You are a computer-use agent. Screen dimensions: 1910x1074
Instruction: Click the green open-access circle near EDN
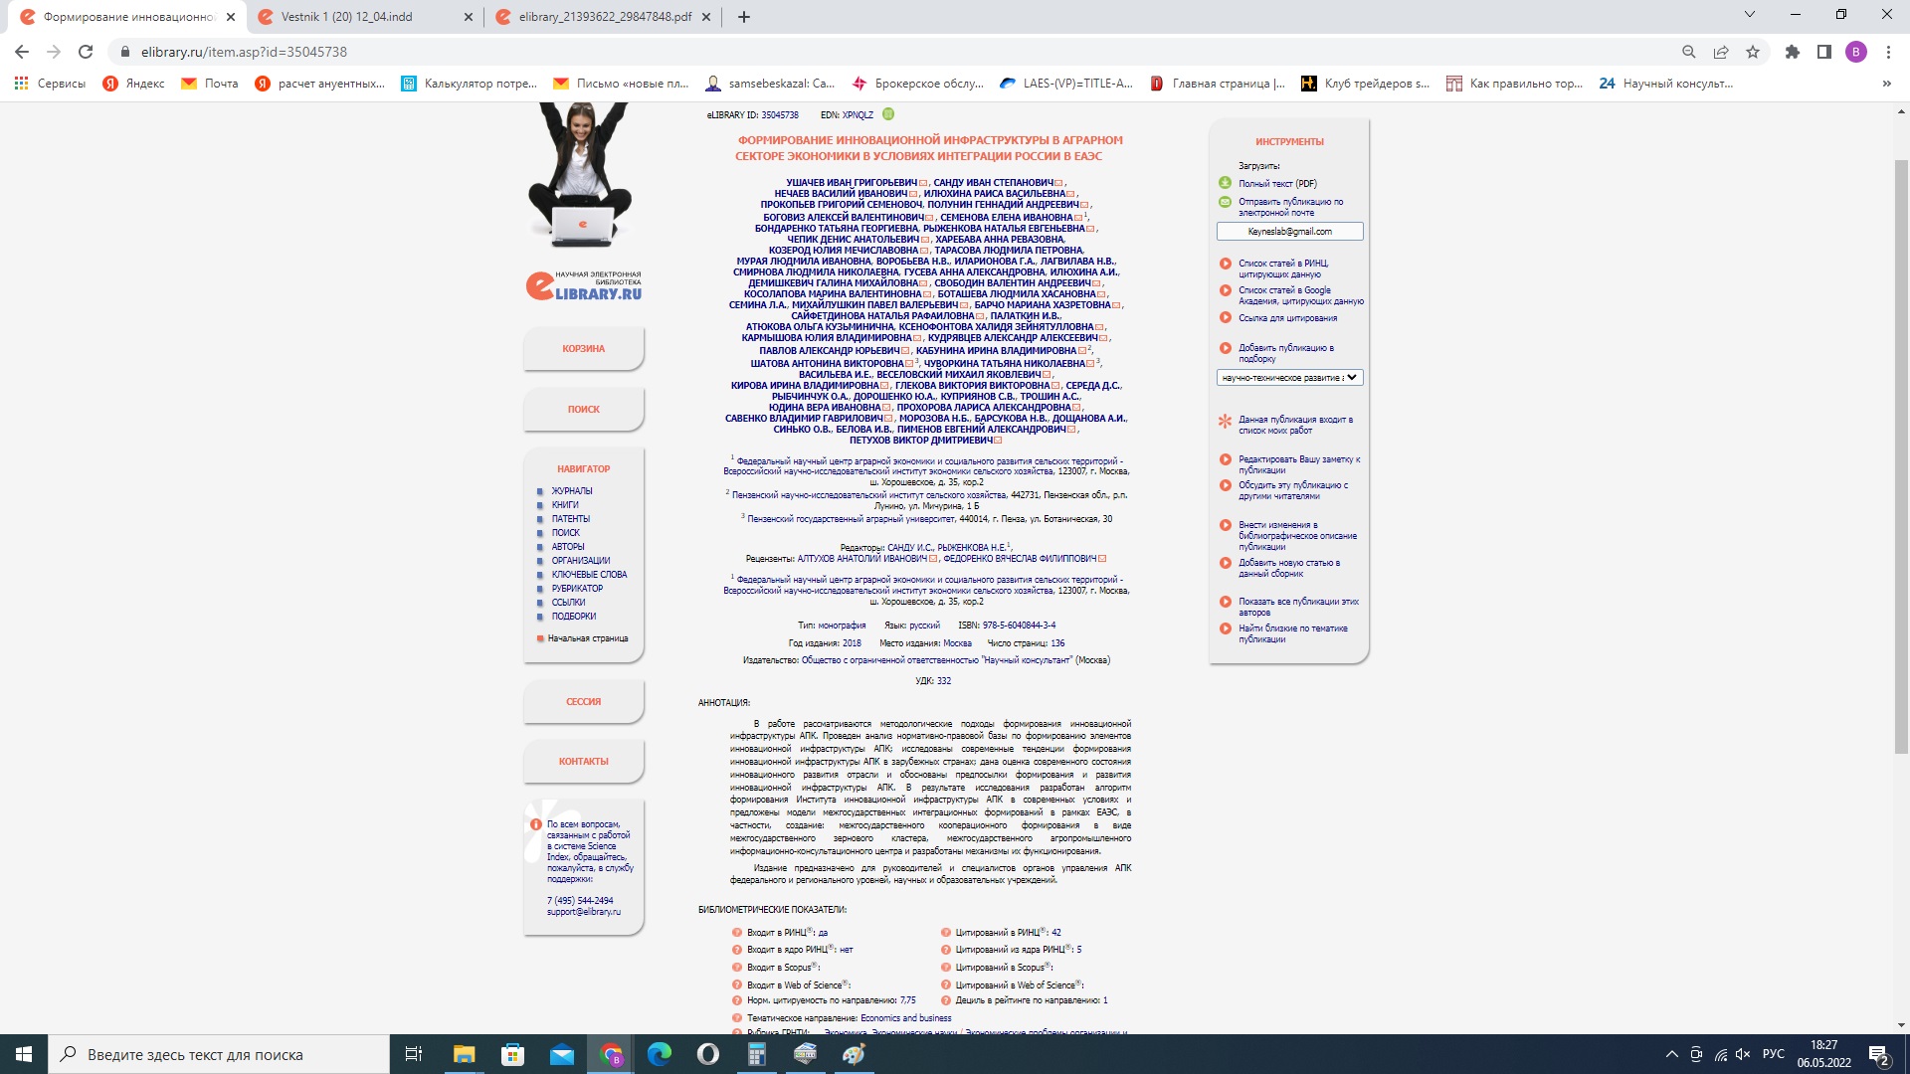pos(888,114)
